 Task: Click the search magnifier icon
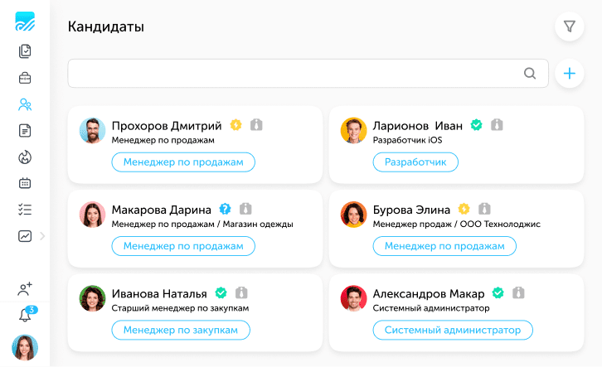pos(530,73)
